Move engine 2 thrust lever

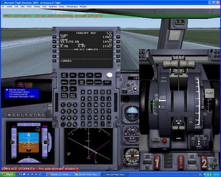187,64
